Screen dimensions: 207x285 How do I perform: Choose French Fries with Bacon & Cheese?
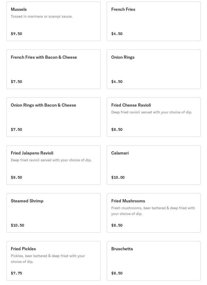pos(53,69)
